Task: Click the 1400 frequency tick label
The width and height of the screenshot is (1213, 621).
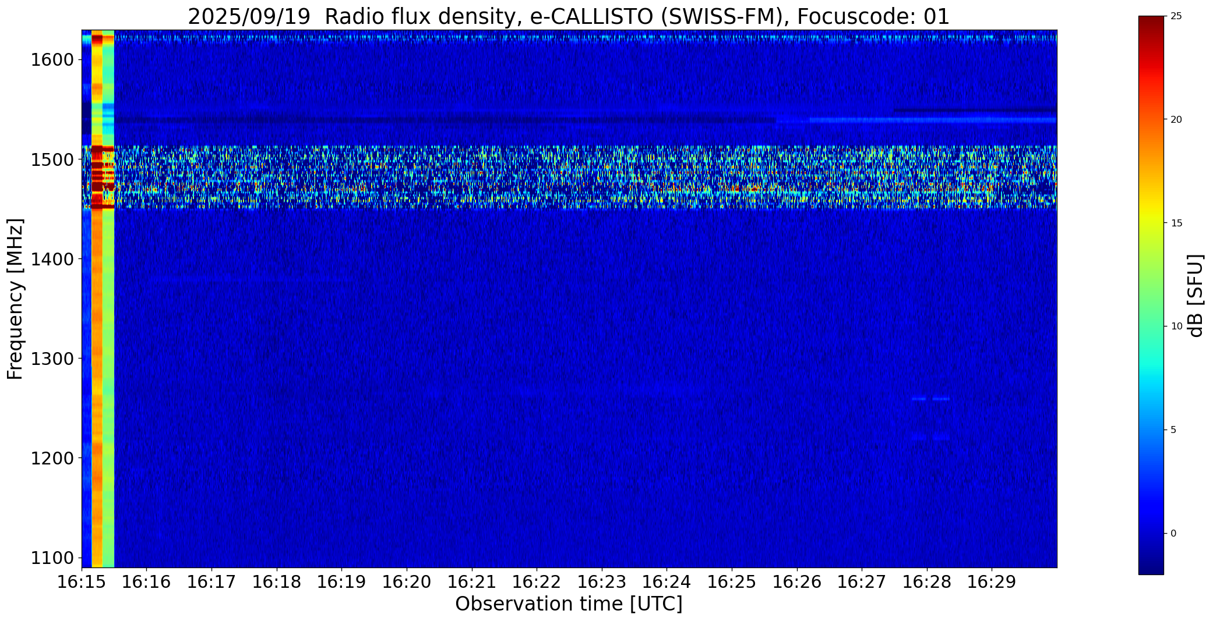Action: pyautogui.click(x=52, y=259)
